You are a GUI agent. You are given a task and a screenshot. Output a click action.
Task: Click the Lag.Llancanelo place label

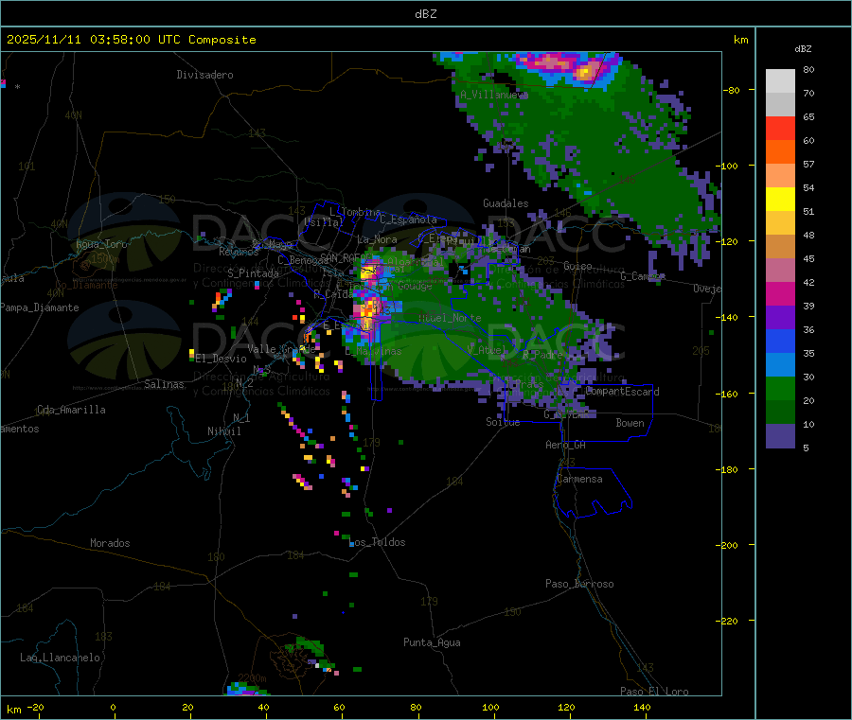click(x=60, y=658)
